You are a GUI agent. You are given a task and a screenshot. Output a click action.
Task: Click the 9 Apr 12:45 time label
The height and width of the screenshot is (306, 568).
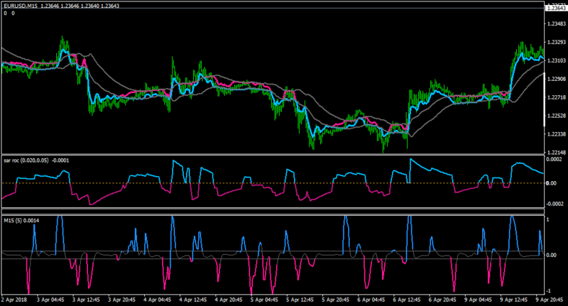coord(513,300)
